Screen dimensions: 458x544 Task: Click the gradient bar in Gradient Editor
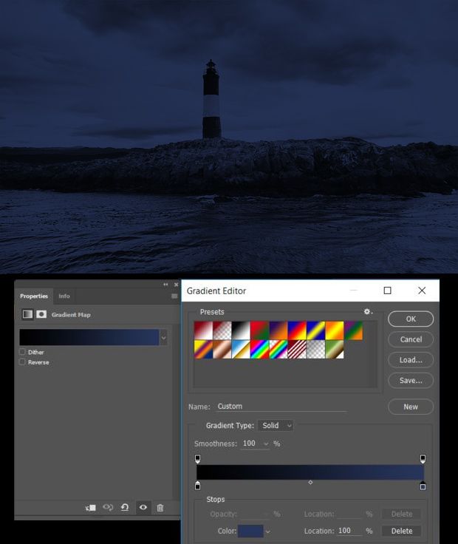[x=310, y=472]
